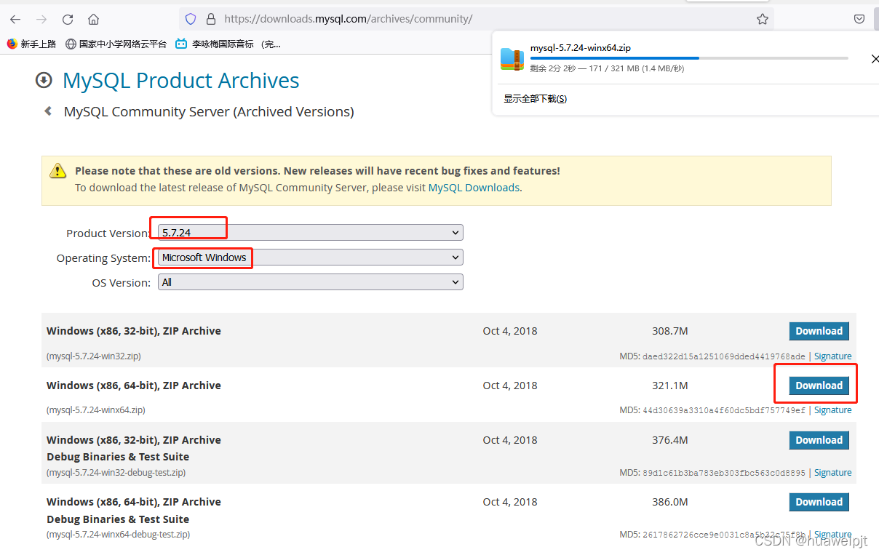Open Signature link for winx64-debug-test.zip
The height and width of the screenshot is (555, 879).
832,535
